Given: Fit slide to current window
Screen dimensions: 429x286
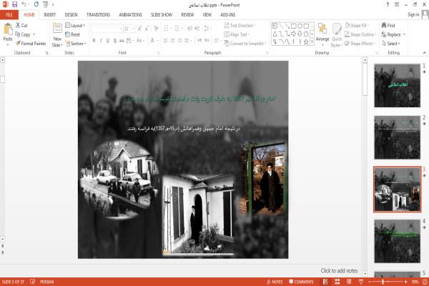Looking at the screenshot, I should click(425, 282).
